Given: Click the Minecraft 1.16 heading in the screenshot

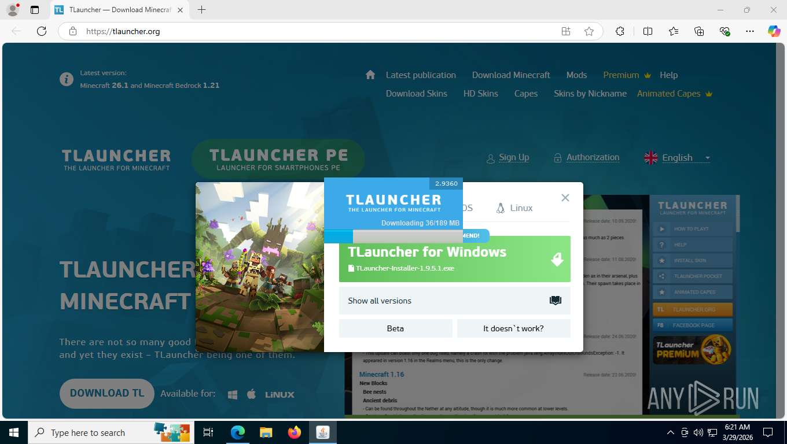Looking at the screenshot, I should (x=382, y=374).
